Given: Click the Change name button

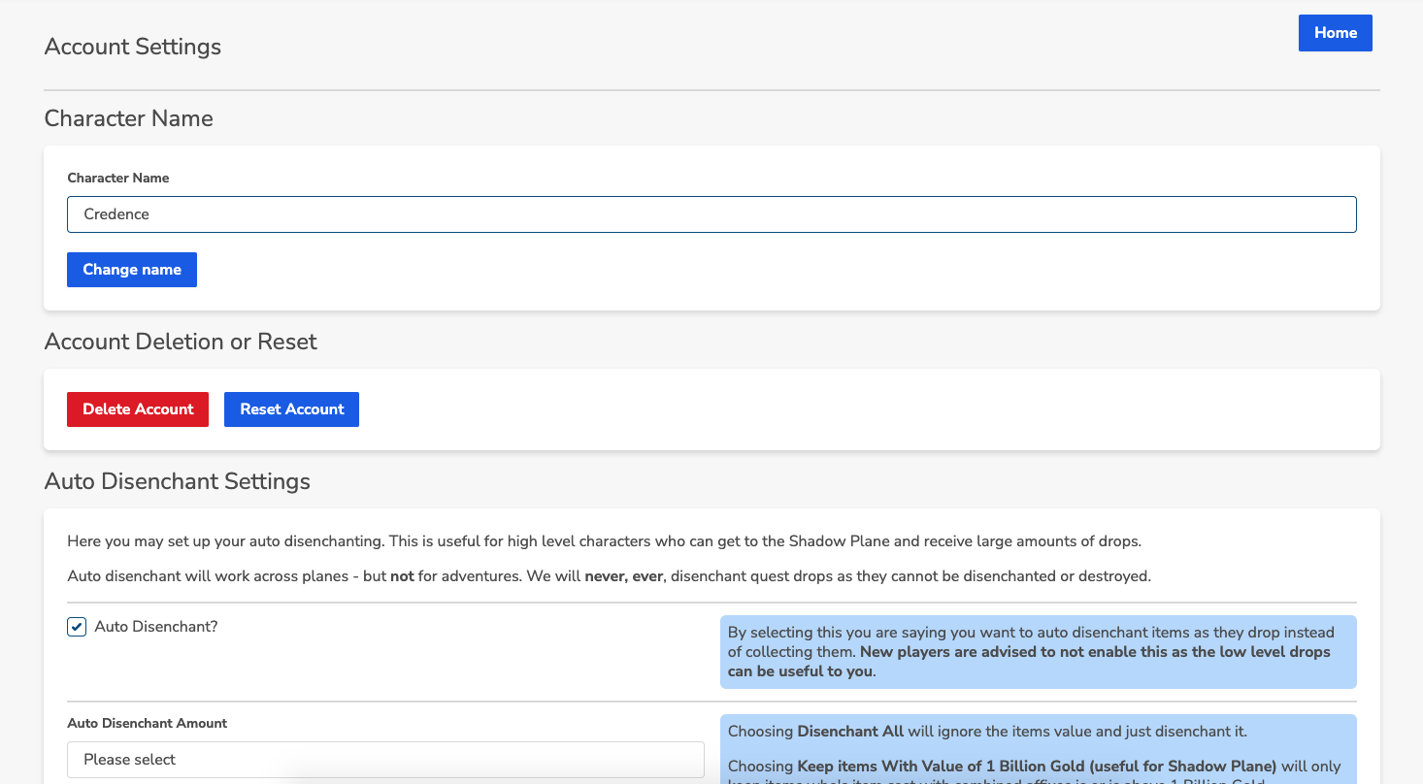Looking at the screenshot, I should 132,270.
